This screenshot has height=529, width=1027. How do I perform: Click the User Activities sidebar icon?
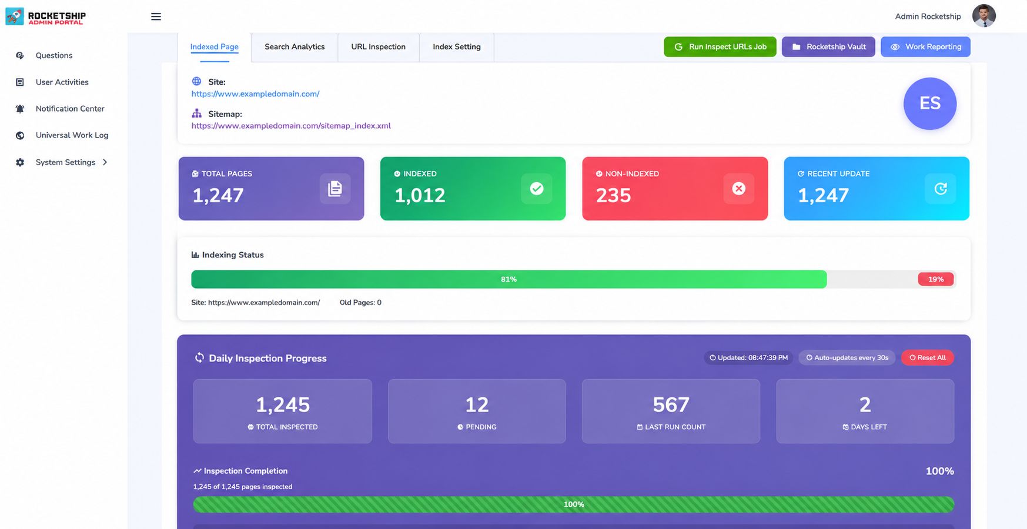[20, 82]
